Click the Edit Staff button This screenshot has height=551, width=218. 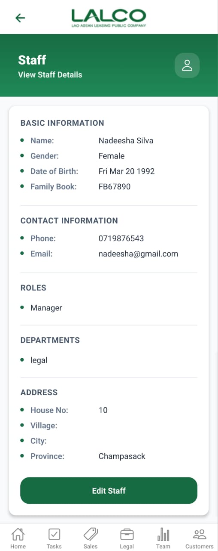pyautogui.click(x=109, y=491)
